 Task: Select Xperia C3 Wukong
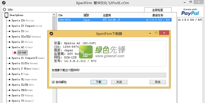(x=22, y=95)
